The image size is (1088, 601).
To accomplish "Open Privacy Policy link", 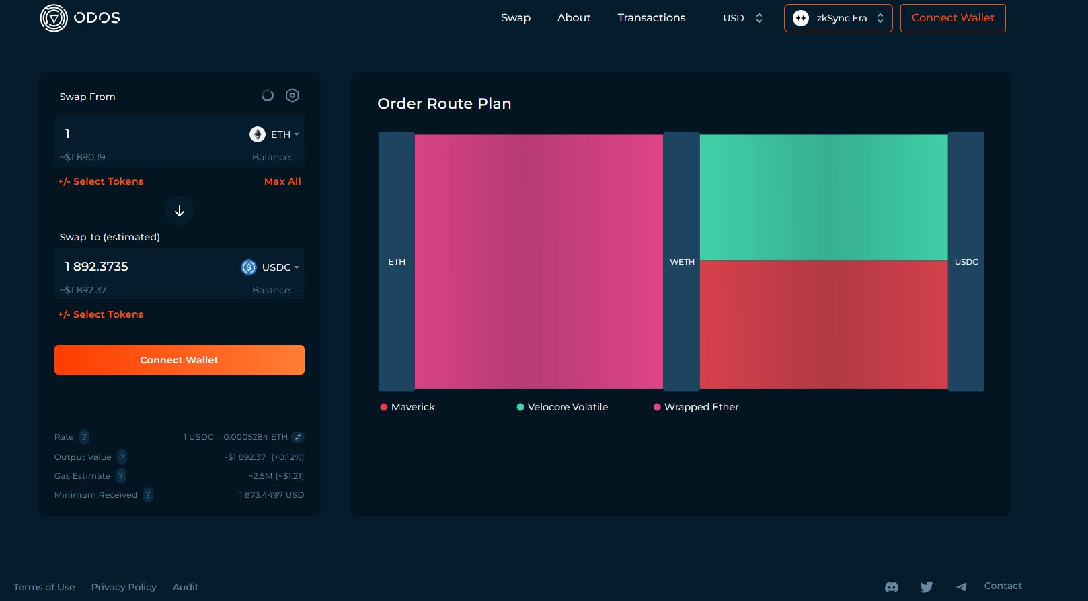I will point(124,587).
